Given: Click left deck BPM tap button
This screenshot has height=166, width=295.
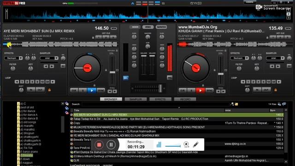Looking at the screenshot, I should click(114, 29).
